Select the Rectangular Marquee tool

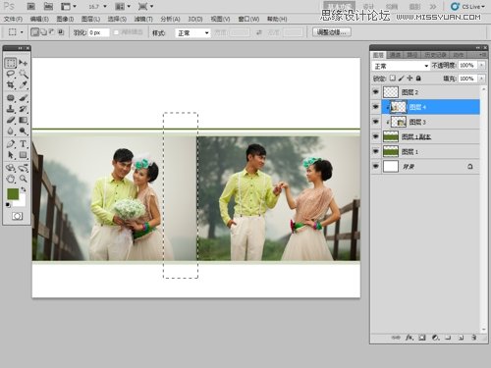11,63
